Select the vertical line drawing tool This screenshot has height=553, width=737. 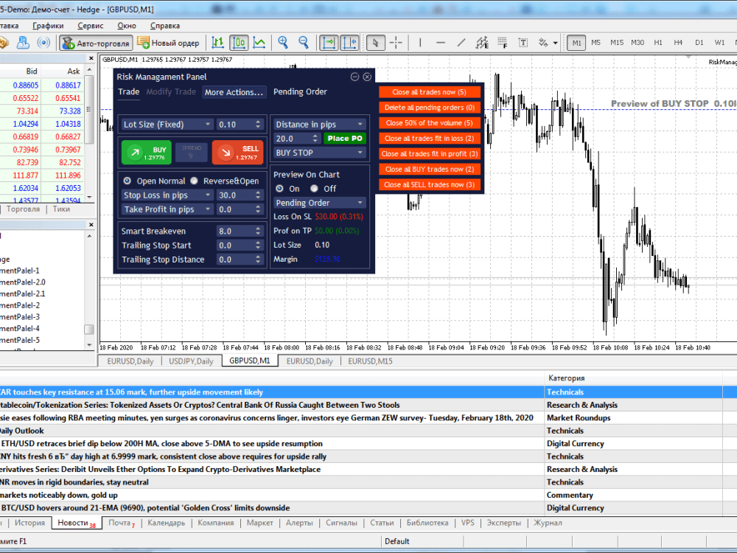[x=420, y=43]
